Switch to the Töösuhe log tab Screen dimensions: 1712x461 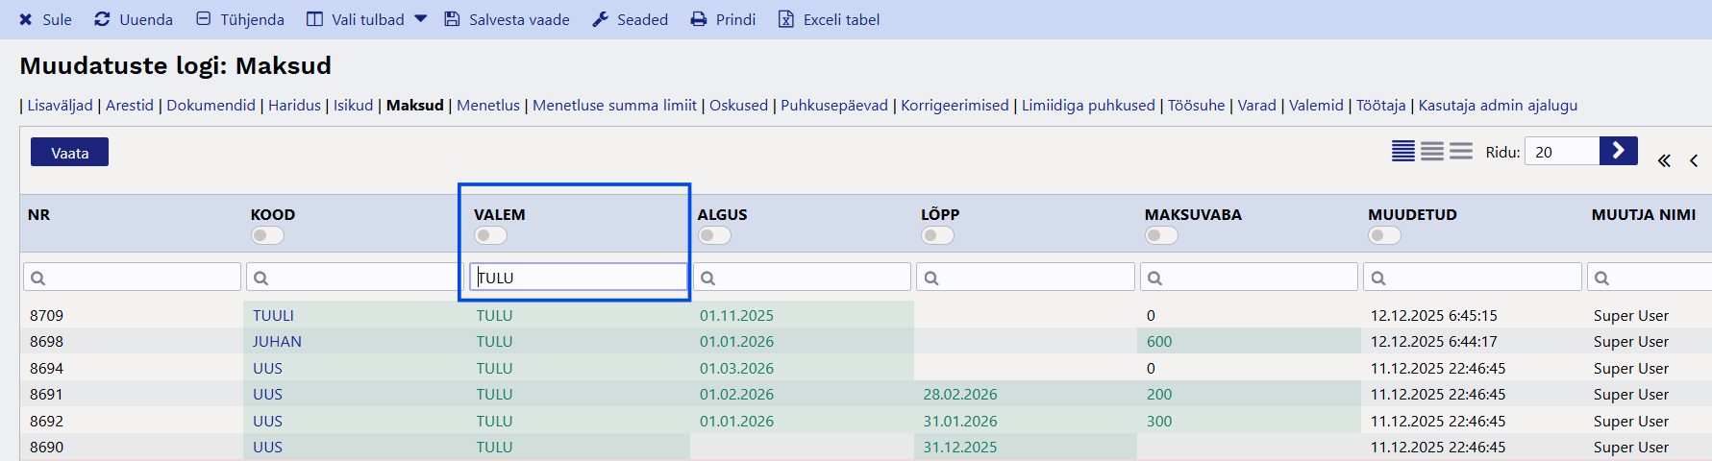pos(1196,106)
